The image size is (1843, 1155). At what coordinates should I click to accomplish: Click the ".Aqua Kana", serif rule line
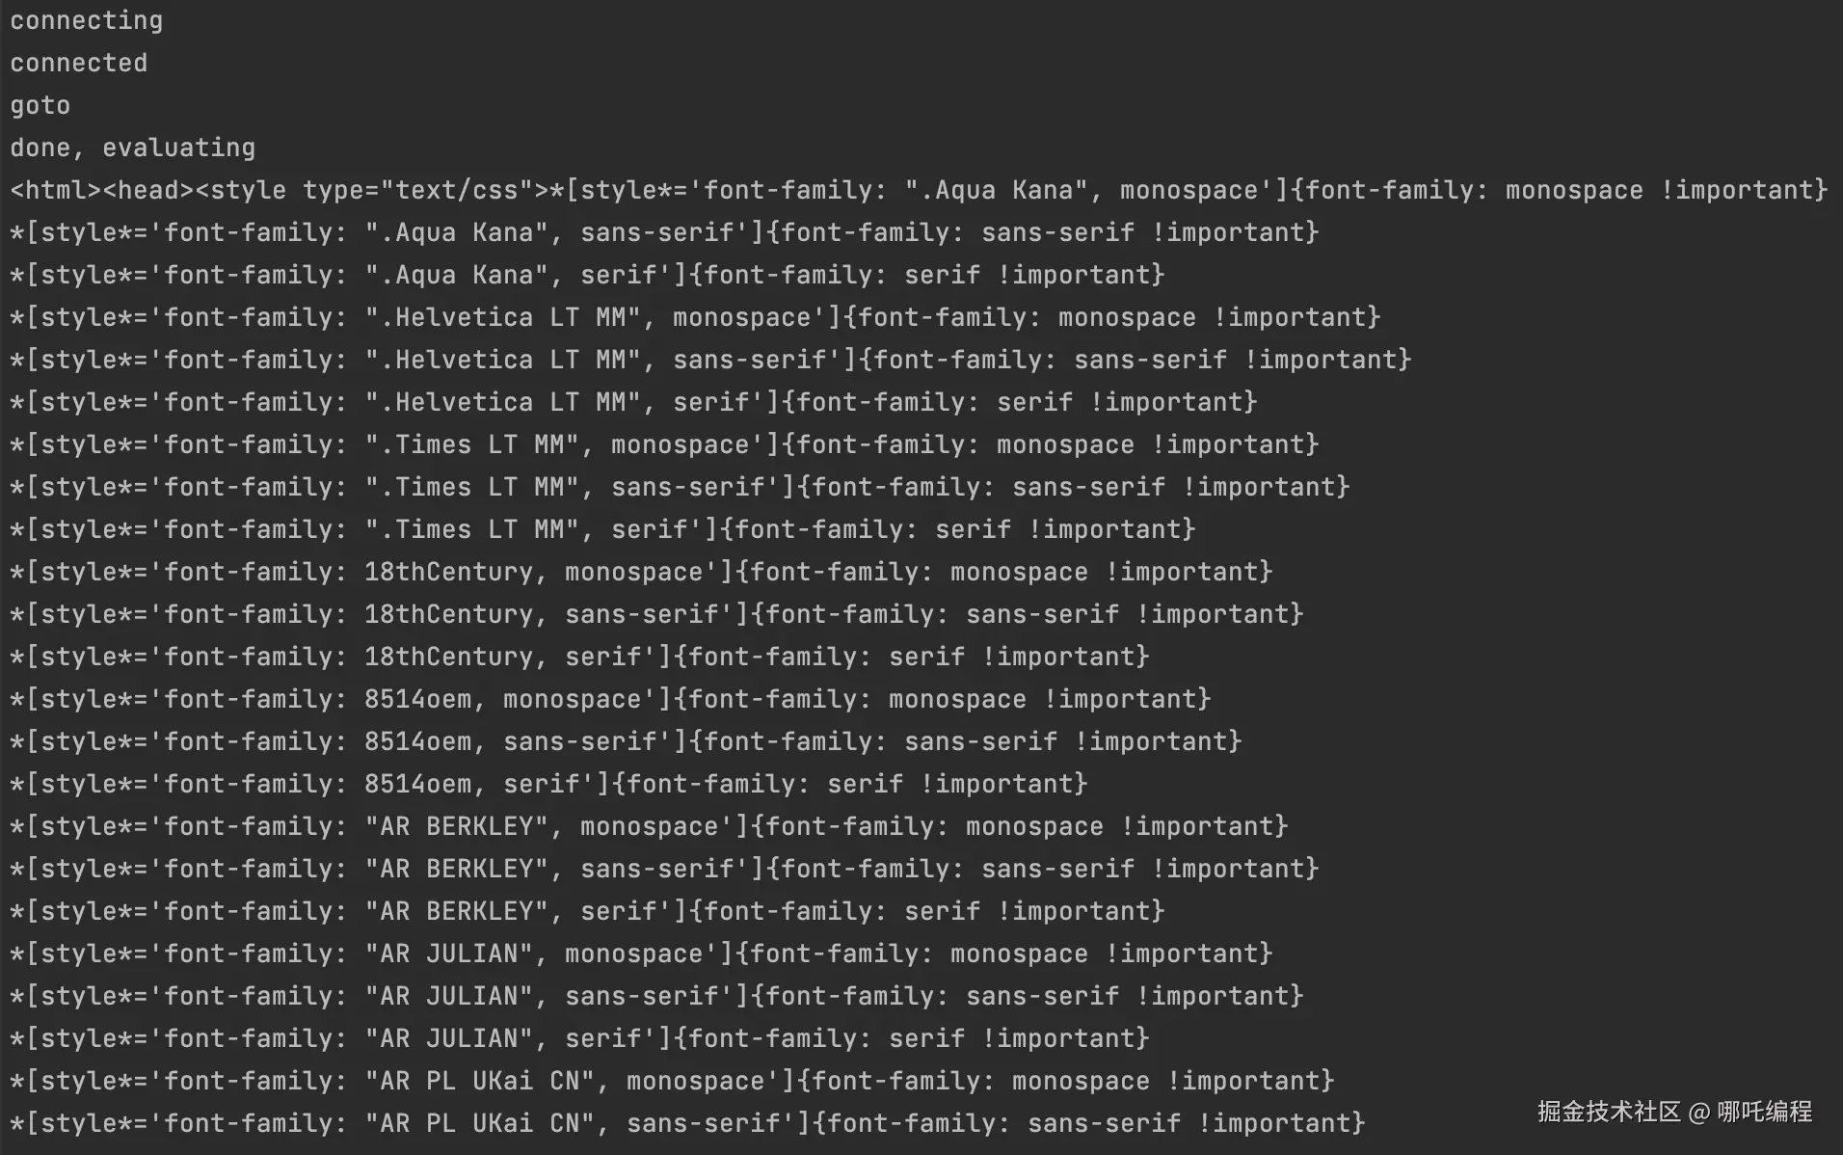click(586, 275)
